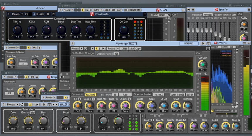Select previous preset arrow beside WALL OF SA
Viewport: 252px width, 136px height.
click(x=54, y=105)
